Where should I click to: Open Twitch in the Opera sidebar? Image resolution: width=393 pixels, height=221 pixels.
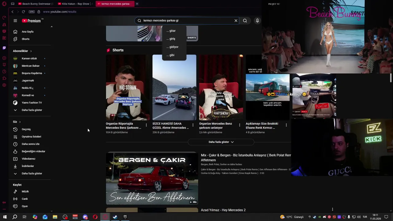[x=4, y=48]
